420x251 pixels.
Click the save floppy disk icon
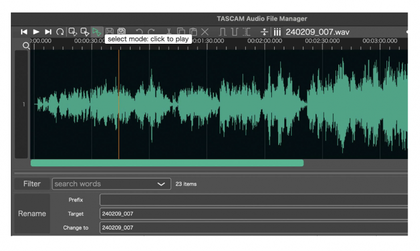pos(110,32)
